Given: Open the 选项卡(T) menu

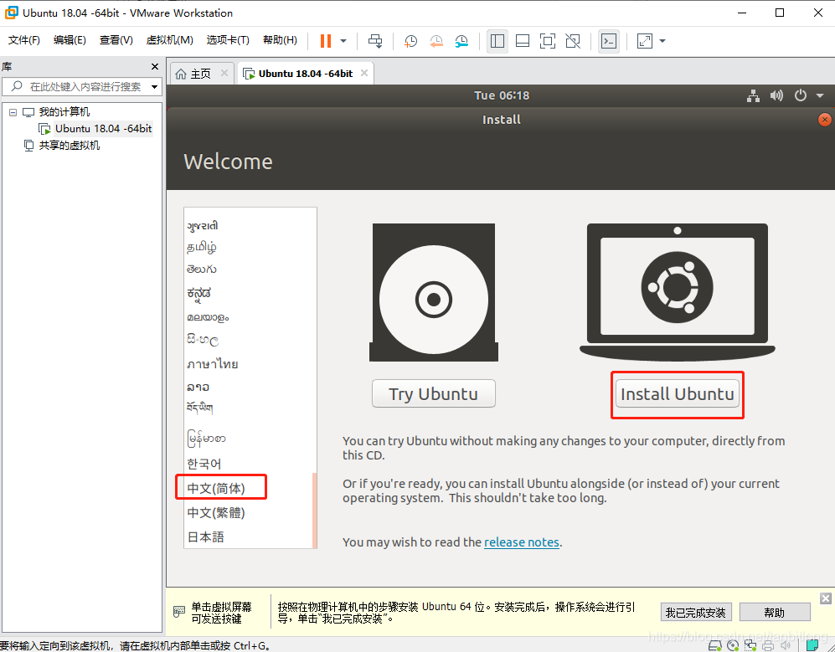Looking at the screenshot, I should 228,40.
